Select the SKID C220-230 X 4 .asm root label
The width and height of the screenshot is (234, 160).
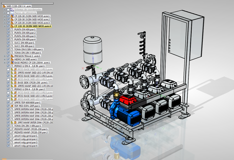[19, 6]
